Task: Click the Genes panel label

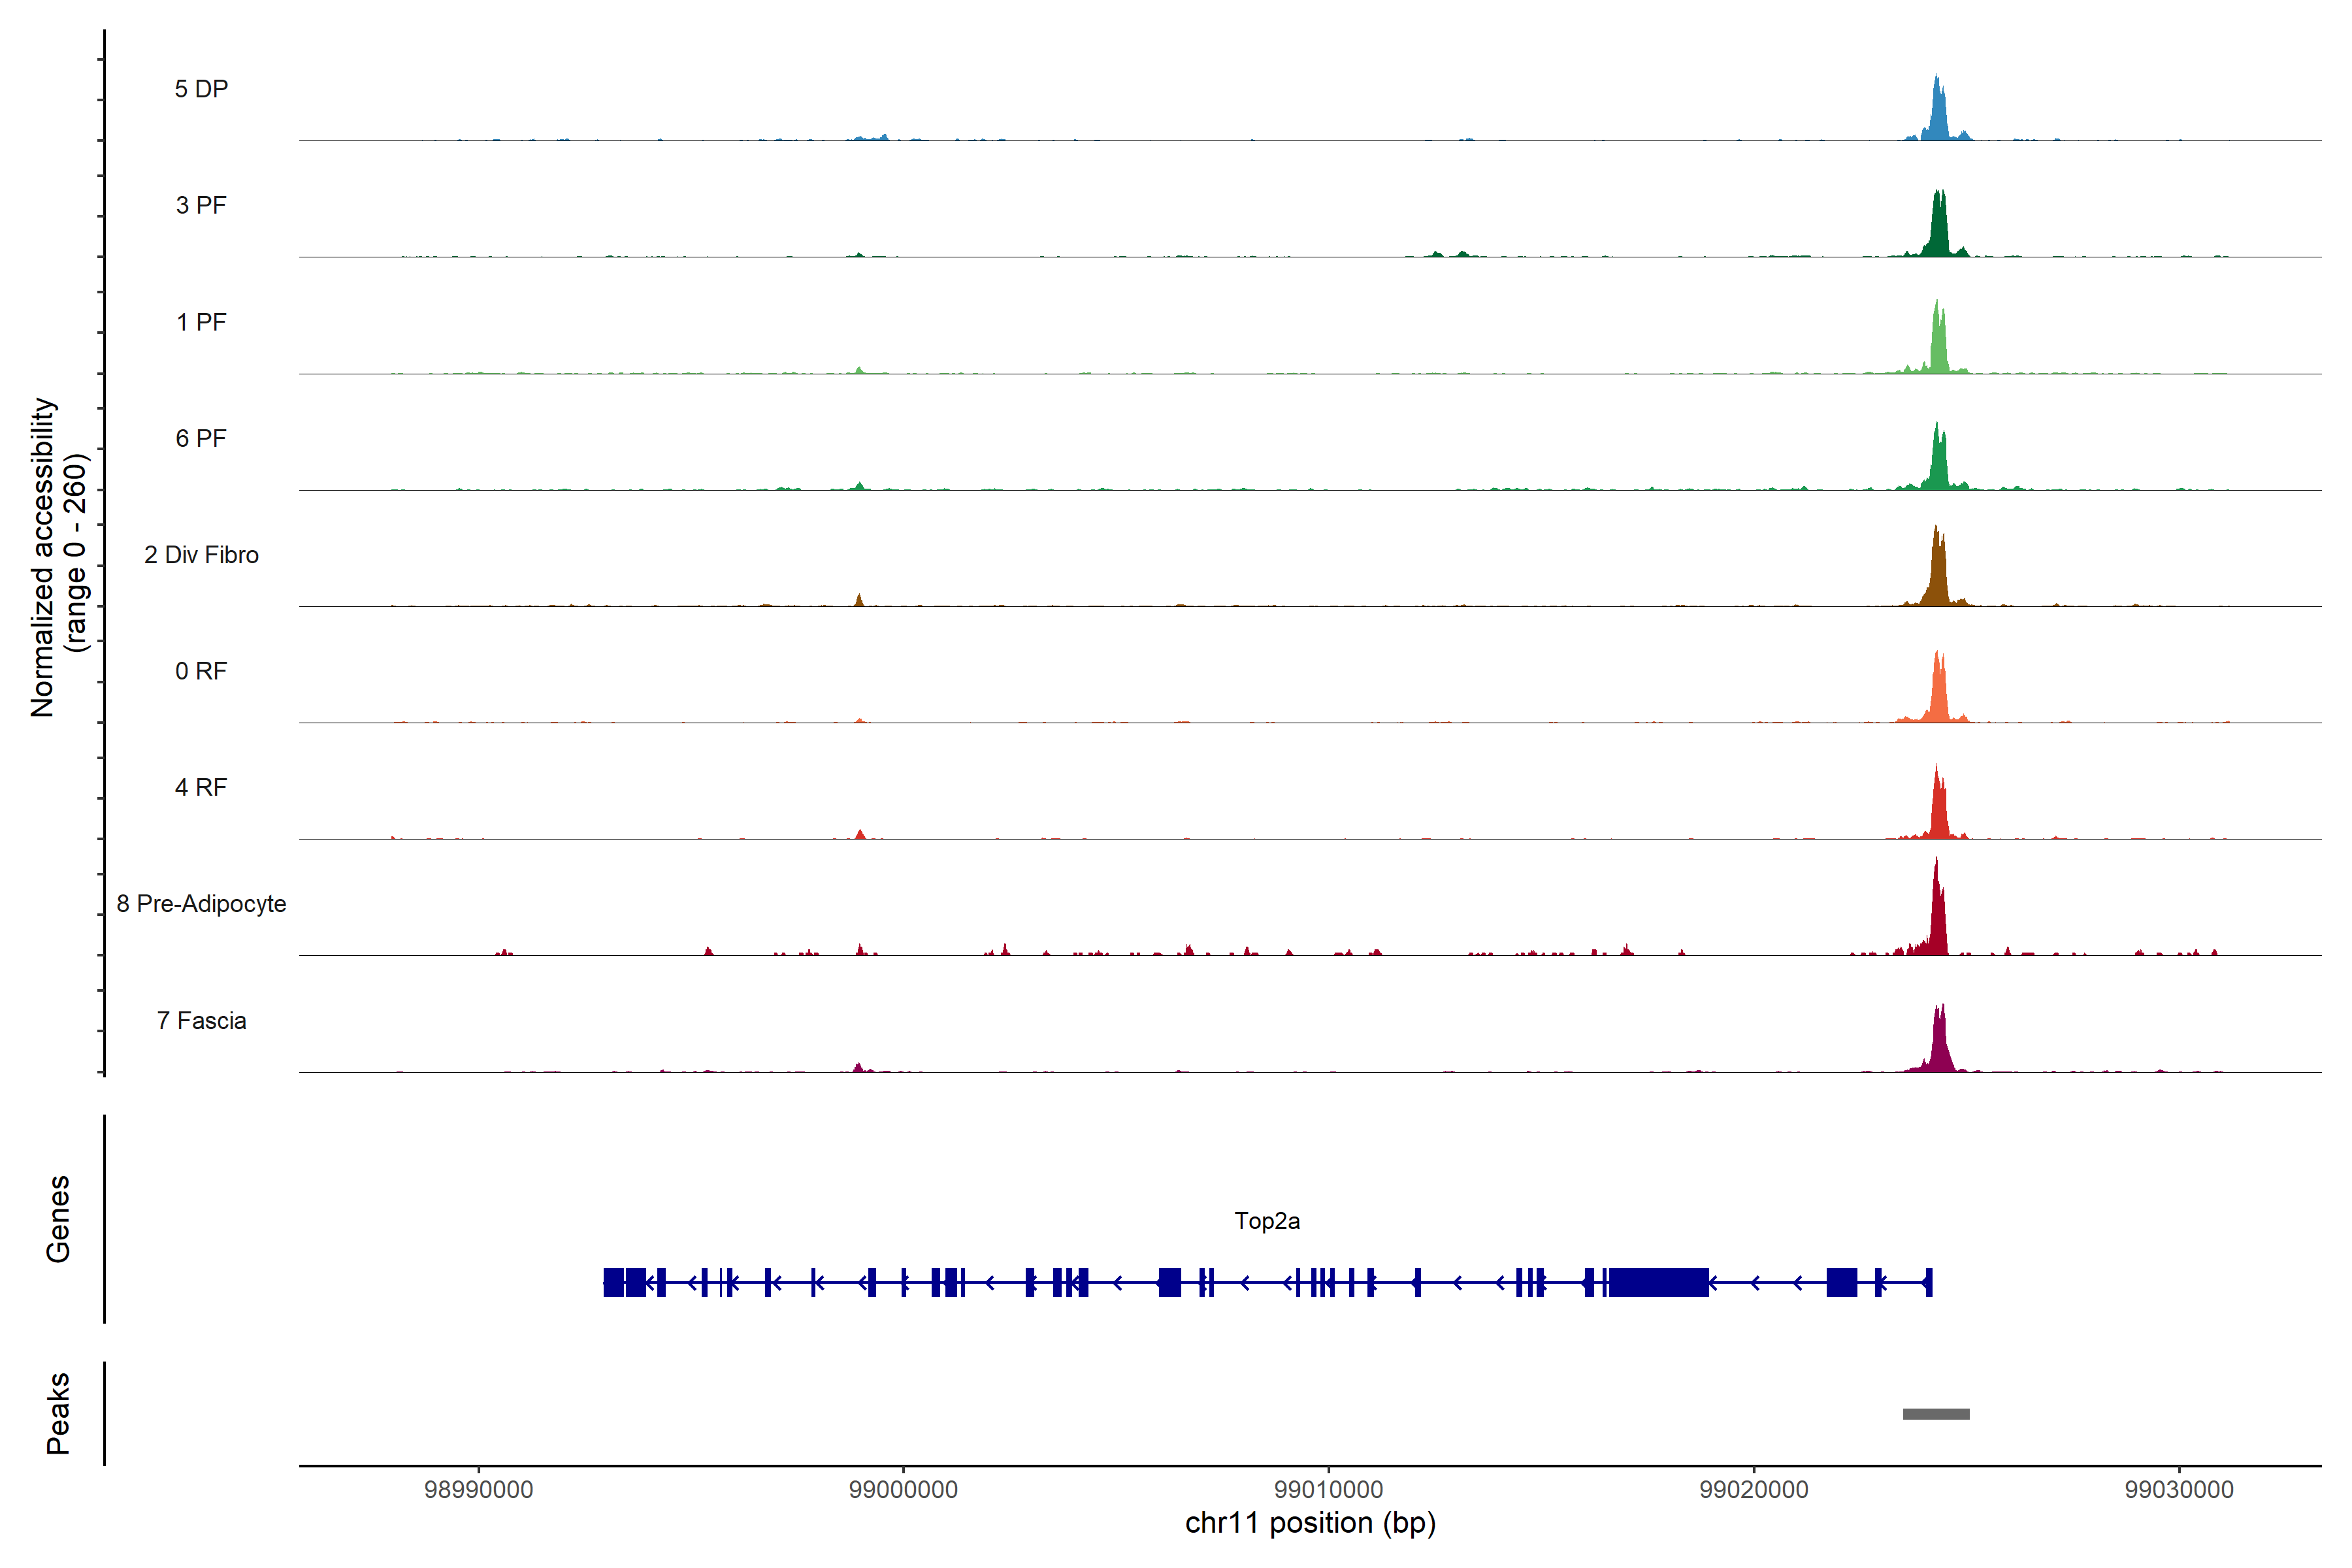Action: tap(58, 1218)
